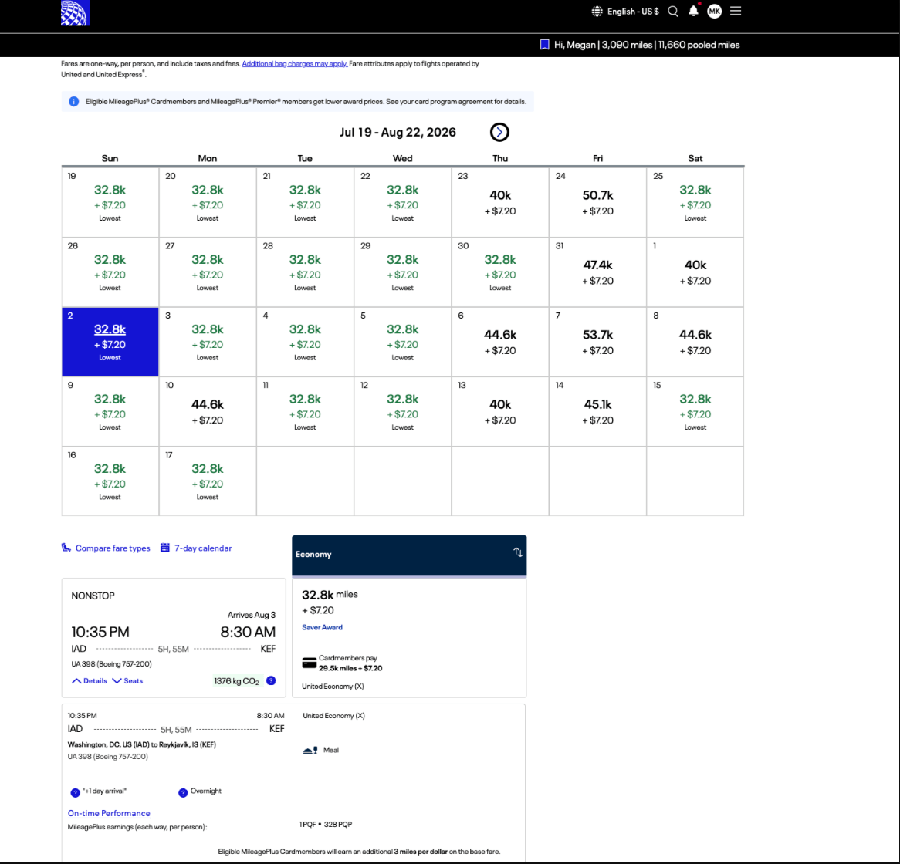Open MK profile avatar

(x=715, y=11)
